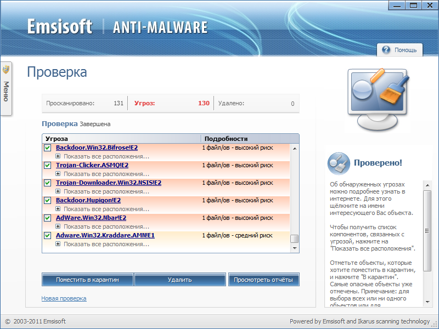
Task: Toggle Trojan-Downloader.Win32.NSIS!E2 checkbox
Action: [47, 183]
